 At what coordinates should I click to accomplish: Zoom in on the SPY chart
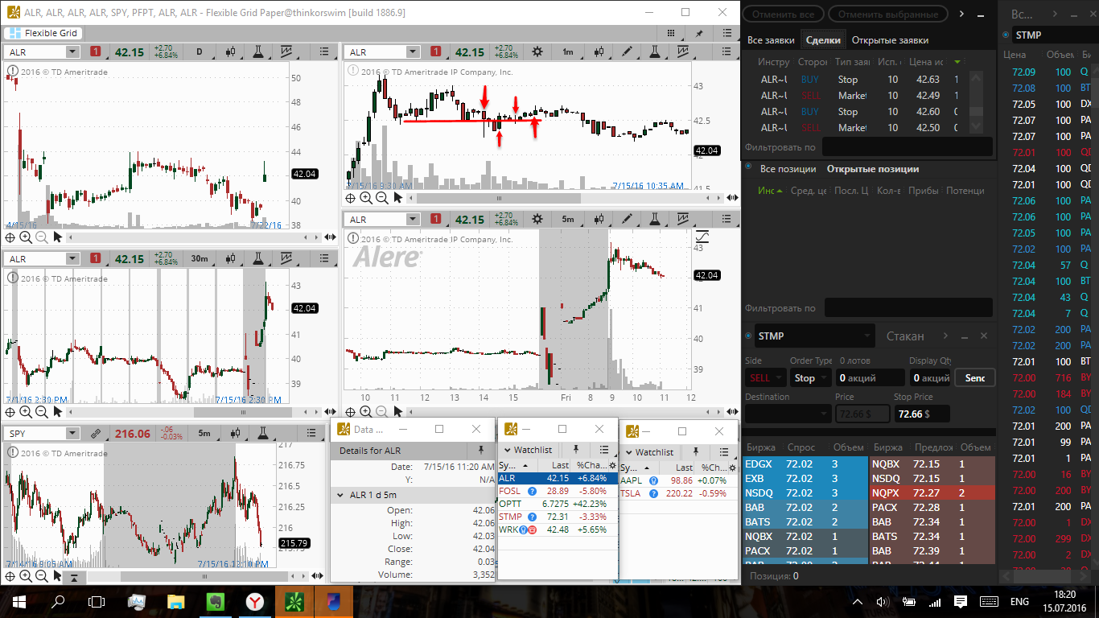(26, 576)
